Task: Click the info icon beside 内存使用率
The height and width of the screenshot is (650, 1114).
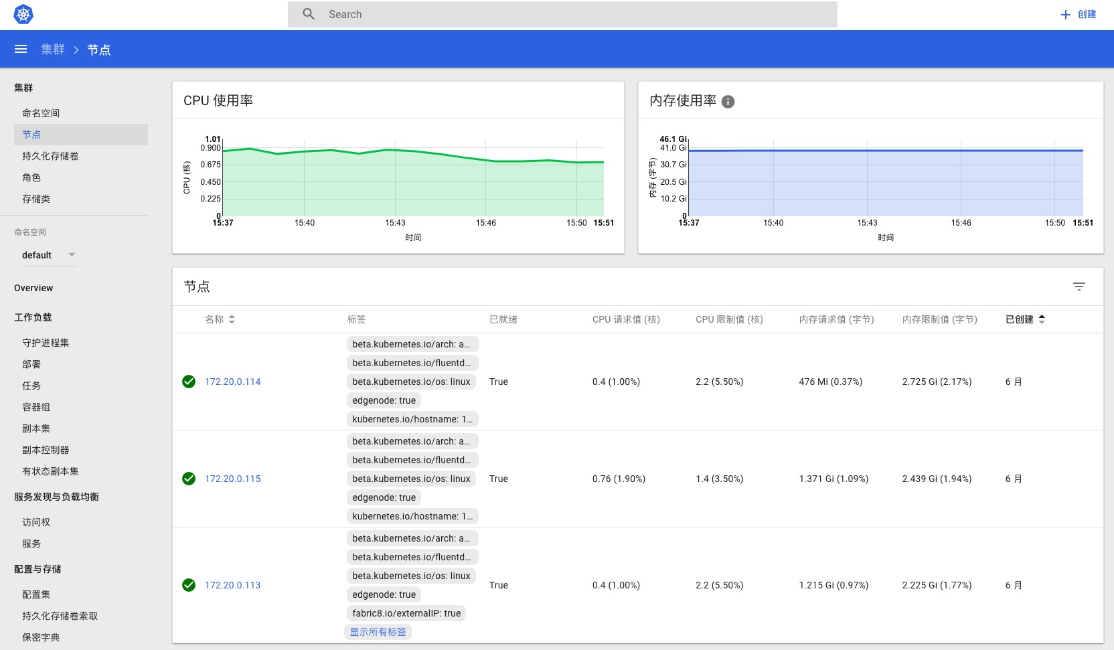Action: 729,102
